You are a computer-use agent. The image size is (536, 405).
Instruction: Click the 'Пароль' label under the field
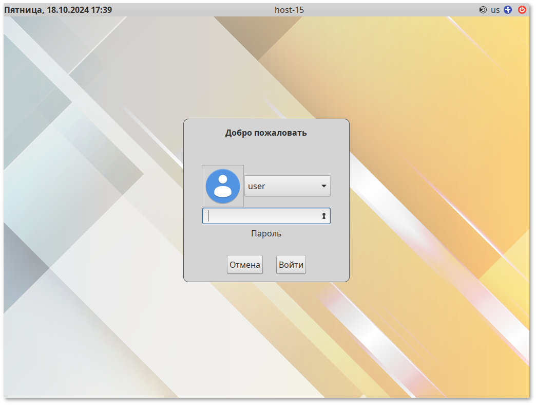tap(266, 234)
